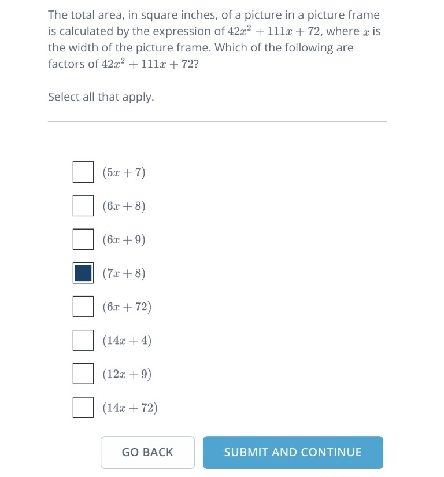The height and width of the screenshot is (477, 444).
Task: Uncheck the selected (7x + 8) checkbox
Action: pos(83,272)
